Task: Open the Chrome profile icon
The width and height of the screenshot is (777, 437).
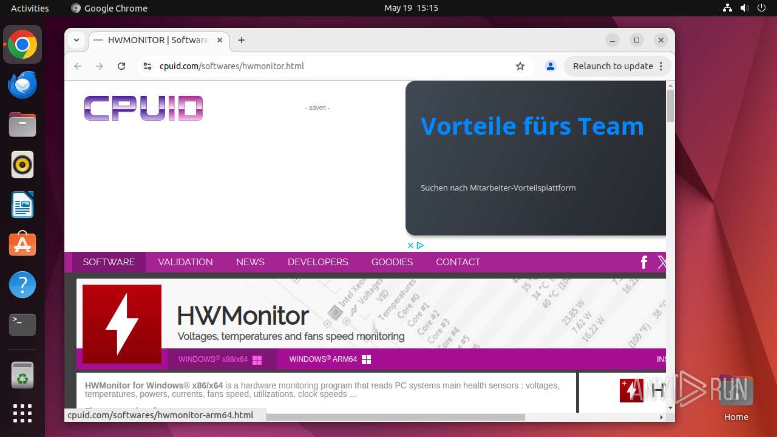Action: click(551, 66)
